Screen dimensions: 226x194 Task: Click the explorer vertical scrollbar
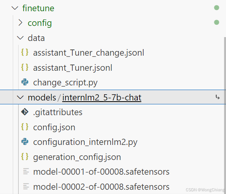click(x=225, y=115)
